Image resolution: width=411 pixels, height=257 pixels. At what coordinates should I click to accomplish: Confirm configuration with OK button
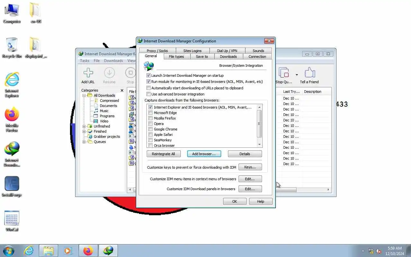pyautogui.click(x=235, y=201)
